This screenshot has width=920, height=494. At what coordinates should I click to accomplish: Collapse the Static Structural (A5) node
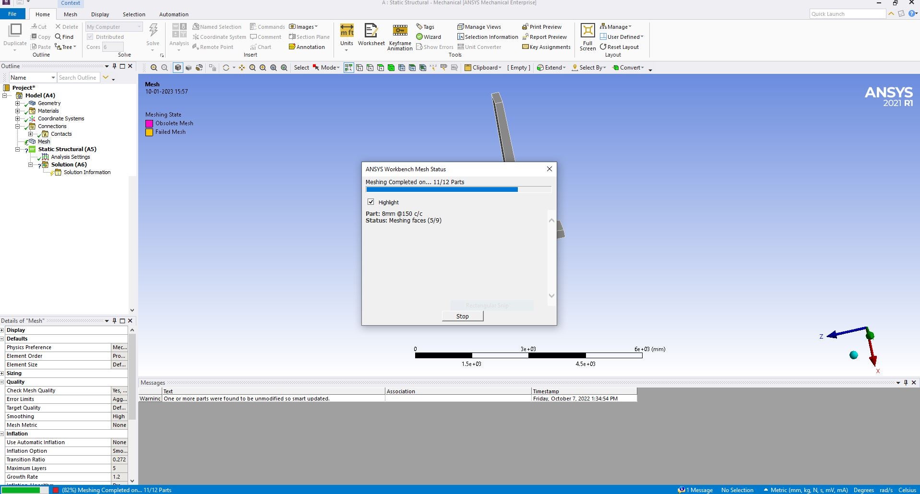pyautogui.click(x=18, y=149)
